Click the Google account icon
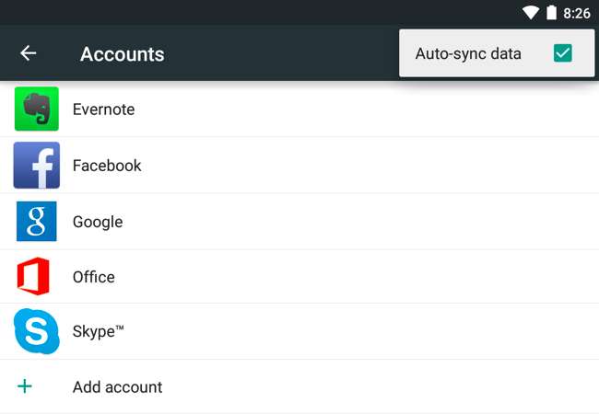 pos(37,222)
